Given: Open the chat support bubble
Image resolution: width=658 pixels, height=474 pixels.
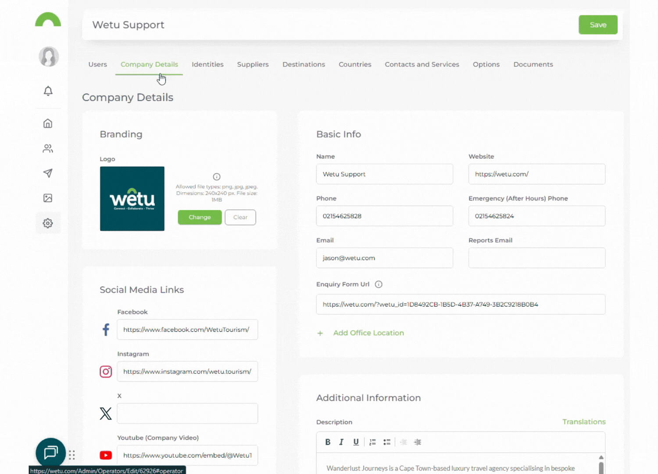Looking at the screenshot, I should 50,452.
